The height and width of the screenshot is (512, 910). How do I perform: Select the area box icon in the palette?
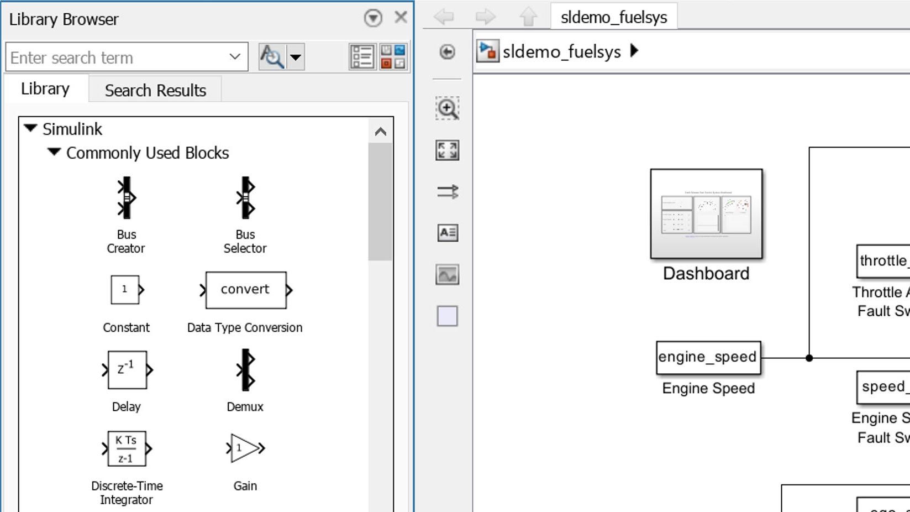click(448, 316)
